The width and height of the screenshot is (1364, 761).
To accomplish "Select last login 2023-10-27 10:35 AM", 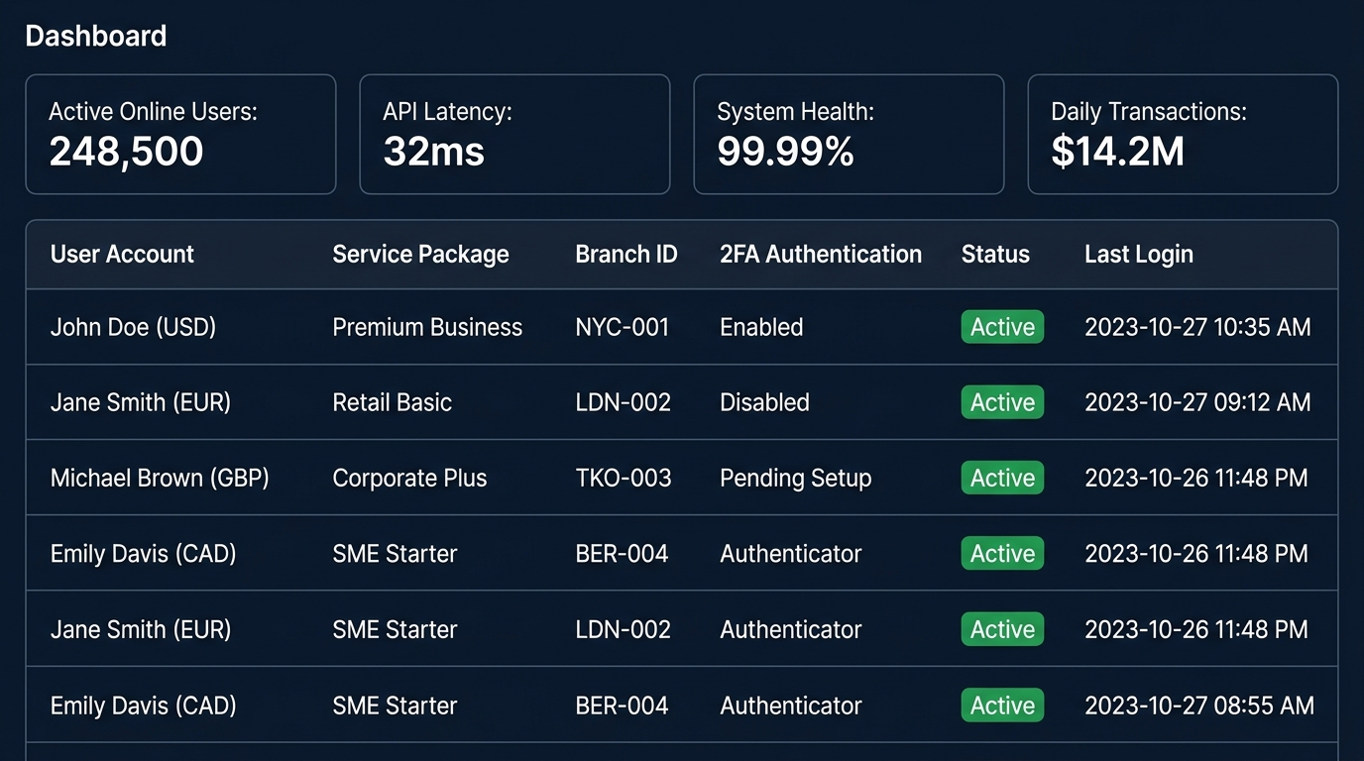I will coord(1197,327).
